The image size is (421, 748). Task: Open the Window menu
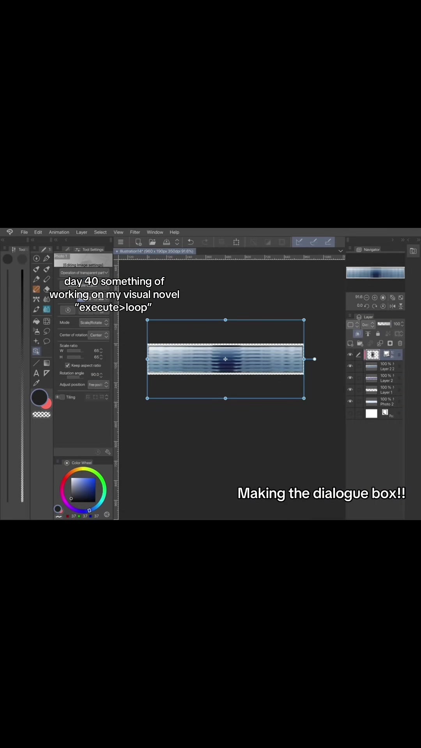tap(155, 232)
